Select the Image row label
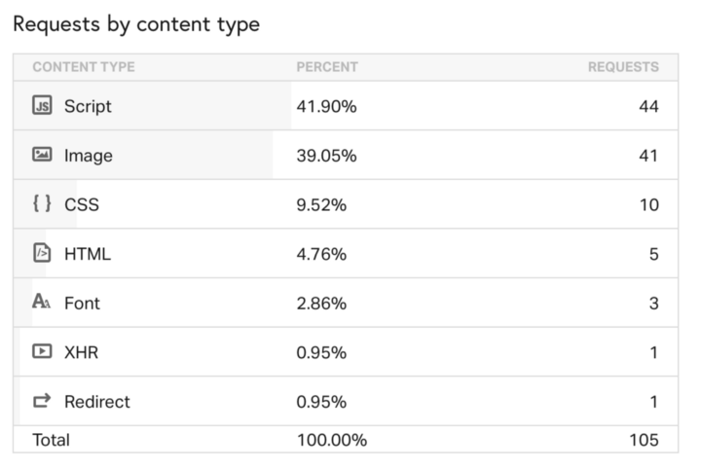The width and height of the screenshot is (701, 469). pyautogui.click(x=88, y=156)
